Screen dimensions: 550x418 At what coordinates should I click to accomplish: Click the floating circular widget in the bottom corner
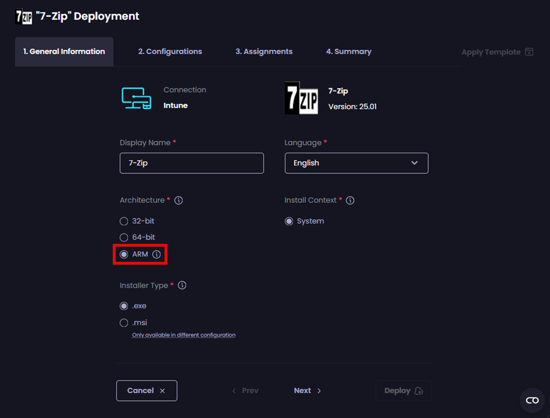532,401
